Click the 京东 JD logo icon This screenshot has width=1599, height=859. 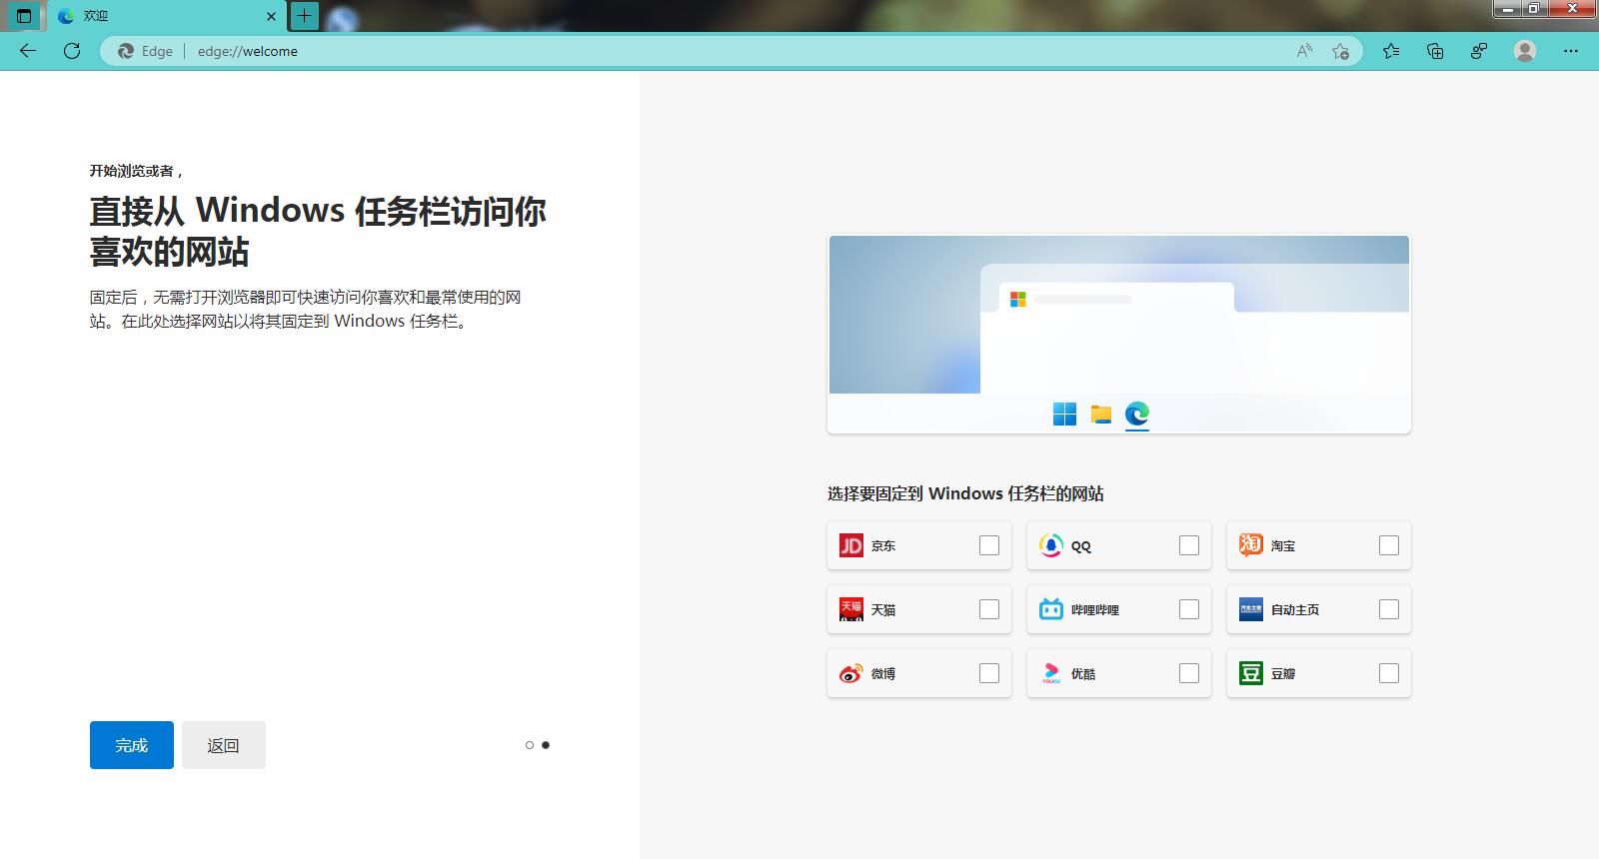[x=851, y=545]
